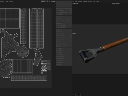
Task: Open options gear for UV Rectangularize
Action: [x=71, y=38]
